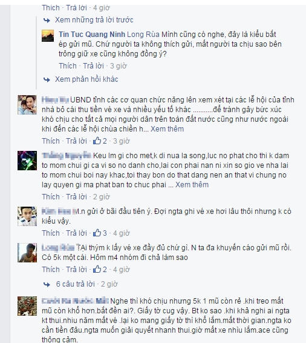Click the thumbs-up icon showing 2 likes, 3 giờ
This screenshot has width=306, height=343.
(97, 141)
